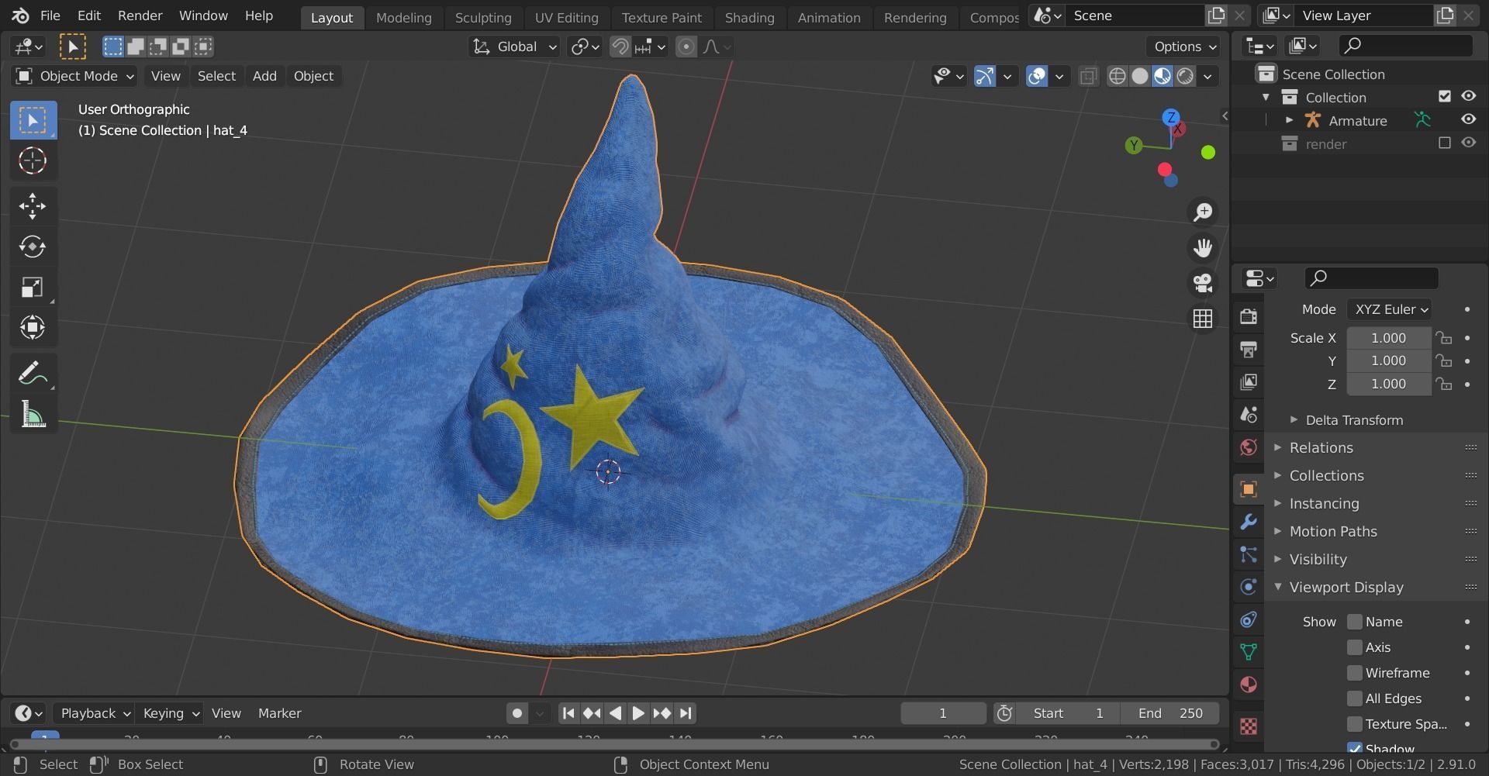Switch to wireframe viewport shading
The height and width of the screenshot is (776, 1489).
tap(1118, 76)
